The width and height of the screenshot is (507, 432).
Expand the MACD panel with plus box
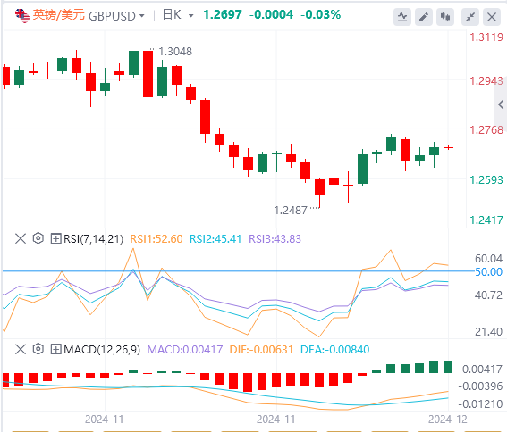coord(56,349)
